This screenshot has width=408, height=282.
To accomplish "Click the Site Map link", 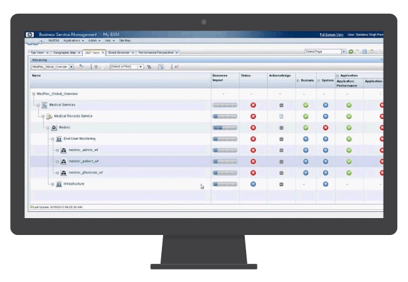I will [x=125, y=41].
